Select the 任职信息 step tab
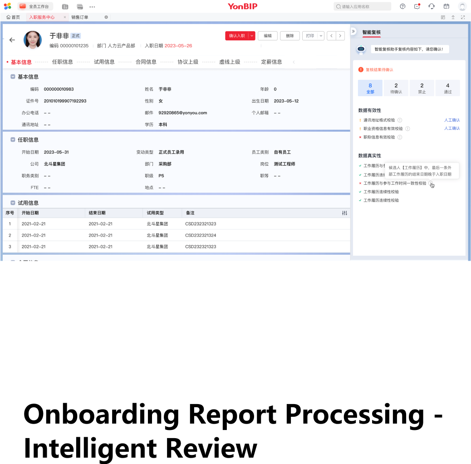471x464 pixels. pyautogui.click(x=63, y=62)
